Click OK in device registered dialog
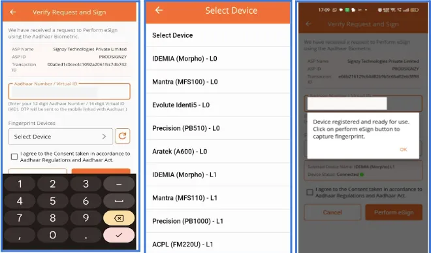 403,150
